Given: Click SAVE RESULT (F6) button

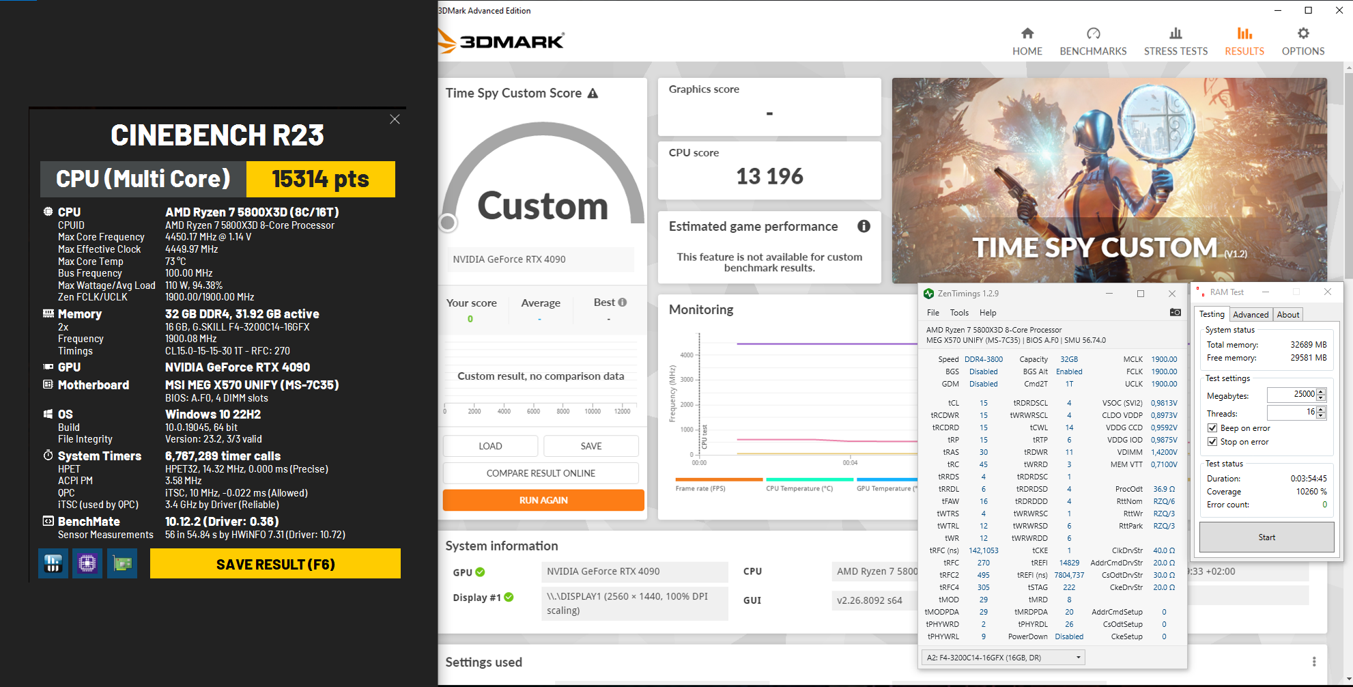Looking at the screenshot, I should (275, 564).
